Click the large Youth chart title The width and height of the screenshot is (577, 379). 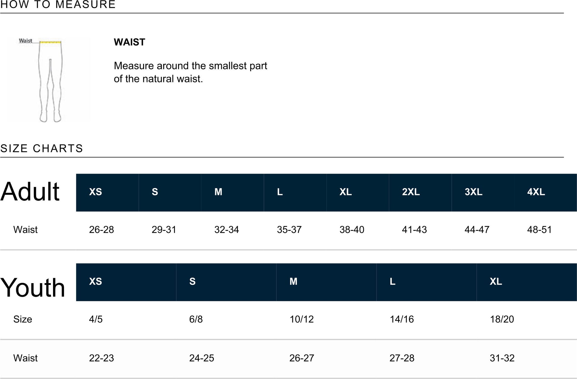click(x=33, y=288)
